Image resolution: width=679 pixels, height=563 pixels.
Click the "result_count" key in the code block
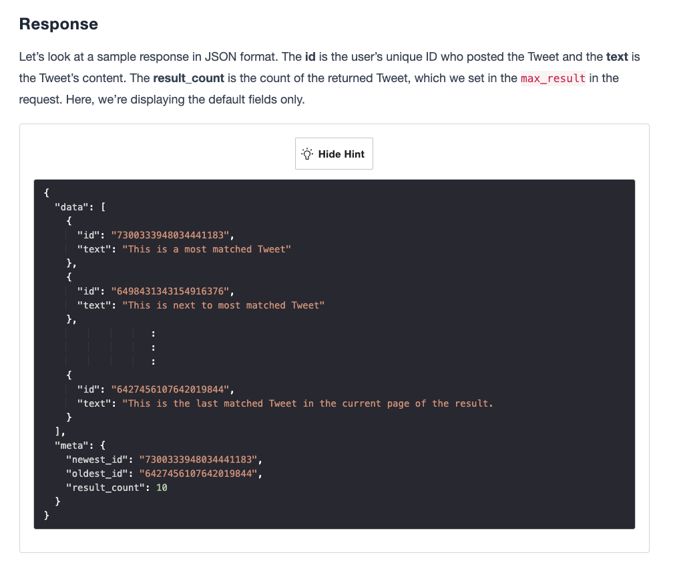click(x=105, y=488)
